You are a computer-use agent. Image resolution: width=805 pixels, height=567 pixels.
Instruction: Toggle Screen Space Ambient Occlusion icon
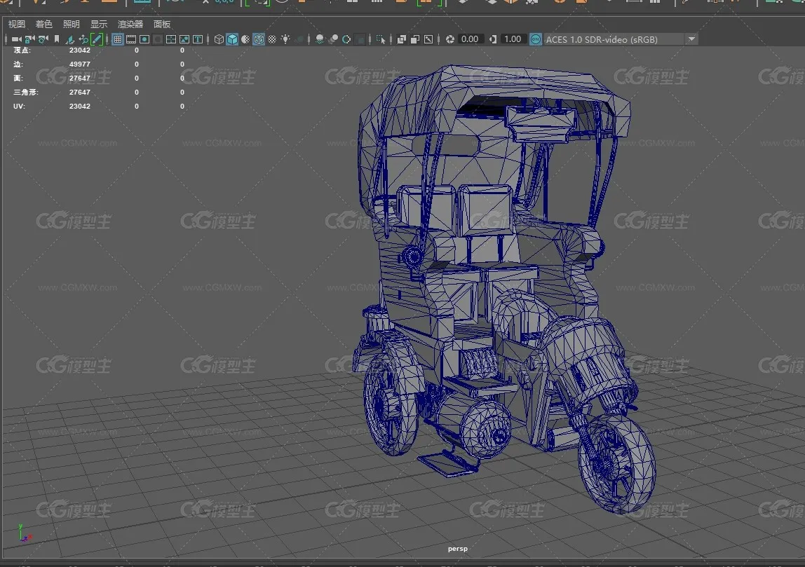(x=319, y=39)
